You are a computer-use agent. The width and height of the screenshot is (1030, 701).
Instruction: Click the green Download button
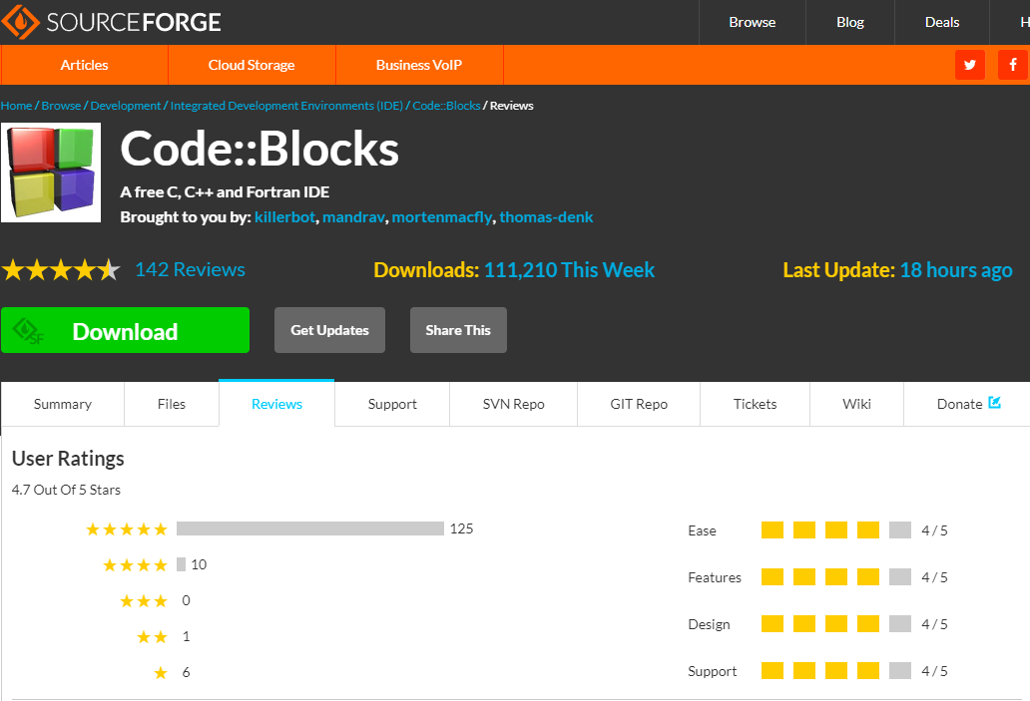pos(126,330)
